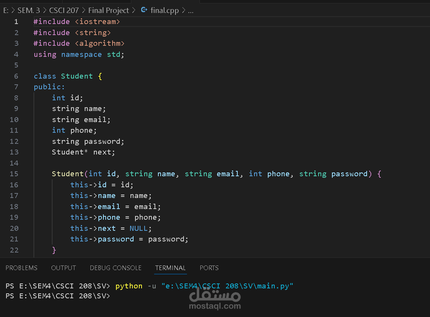Click line number 6 in the gutter
This screenshot has height=317, width=430.
point(16,76)
